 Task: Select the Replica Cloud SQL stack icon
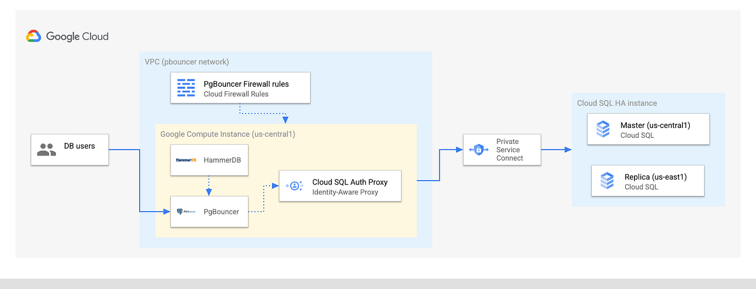[x=607, y=181]
